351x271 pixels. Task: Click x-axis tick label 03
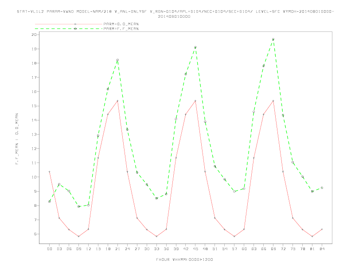click(59, 249)
